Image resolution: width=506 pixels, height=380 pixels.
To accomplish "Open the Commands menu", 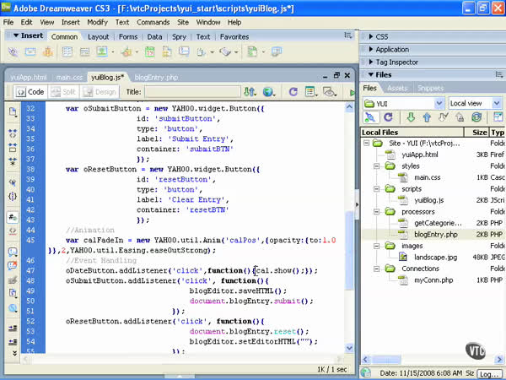I will (x=153, y=22).
